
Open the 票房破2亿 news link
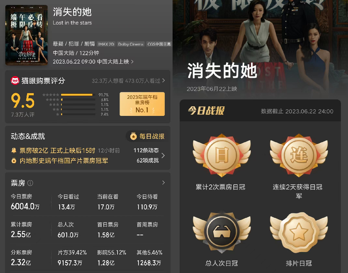(x=57, y=150)
